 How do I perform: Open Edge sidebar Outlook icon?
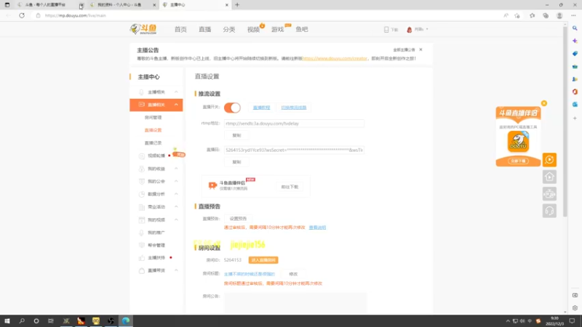(x=575, y=105)
